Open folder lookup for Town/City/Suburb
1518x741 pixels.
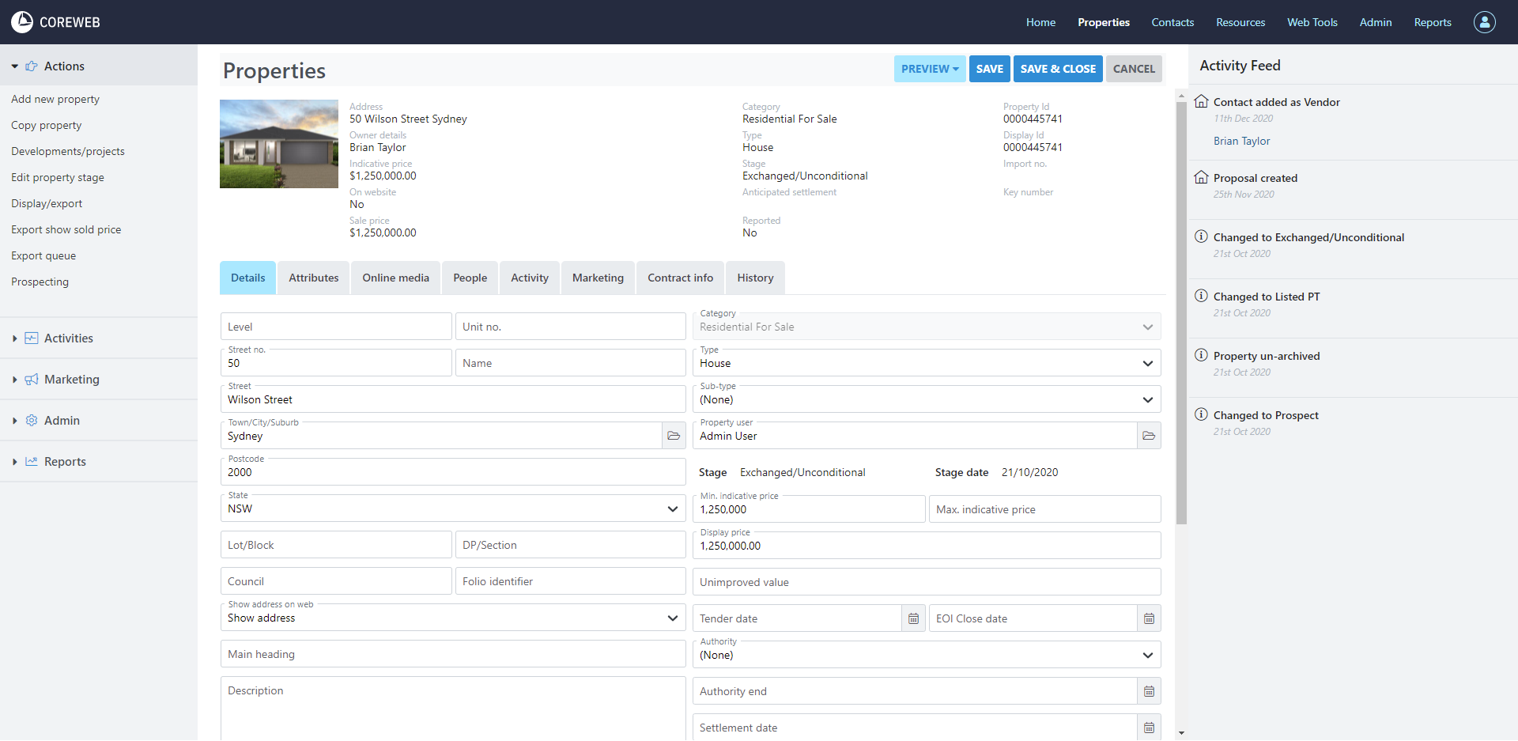[x=674, y=436]
